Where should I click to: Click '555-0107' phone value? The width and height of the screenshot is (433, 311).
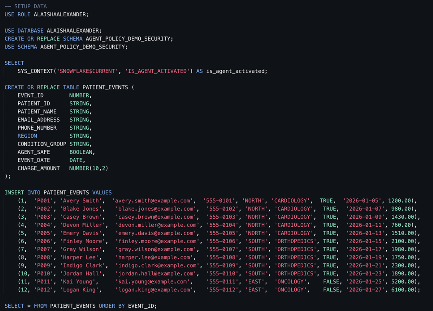click(222, 249)
